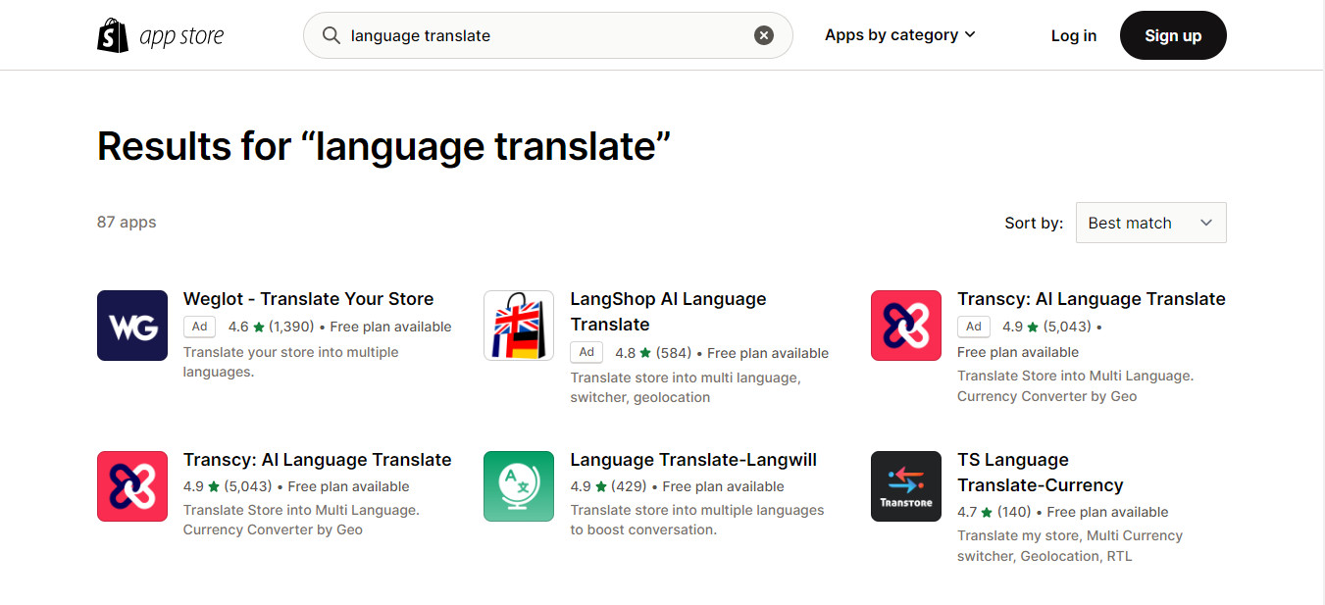Click "Translate store into multi language, switcher, geolocation" text
Screen dimensions: 1325x605
pyautogui.click(x=686, y=387)
